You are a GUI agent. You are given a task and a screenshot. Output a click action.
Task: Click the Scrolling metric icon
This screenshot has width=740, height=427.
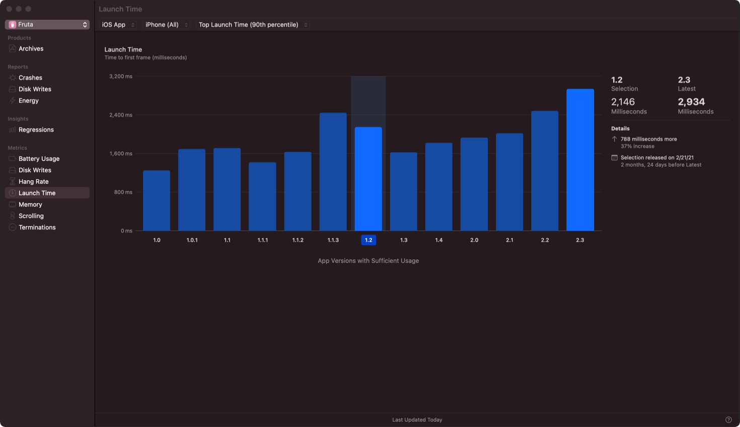[x=12, y=216]
